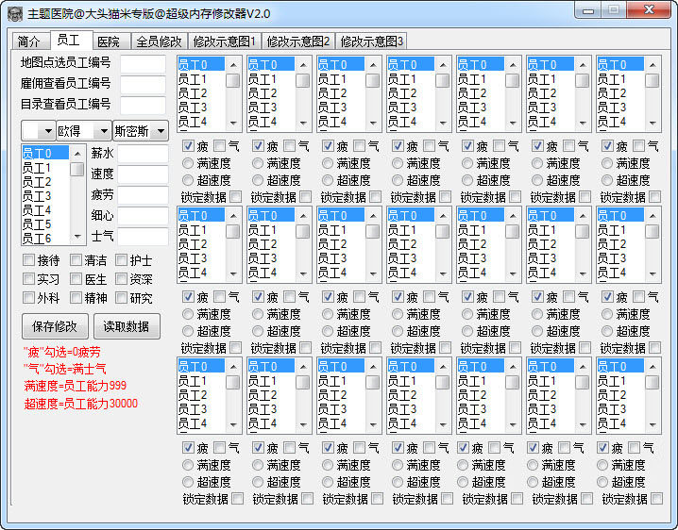Click the 士气 input field
The width and height of the screenshot is (678, 530).
142,237
